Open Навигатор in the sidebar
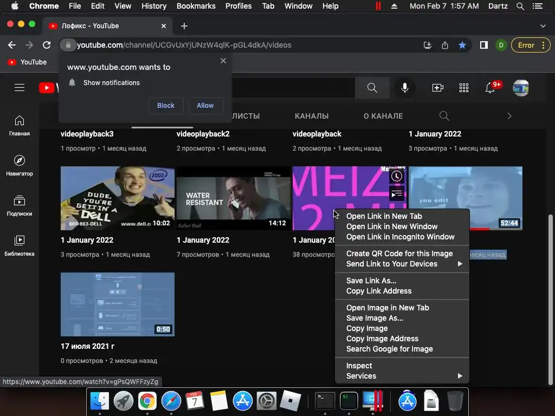Viewport: 555px width, 416px height. click(x=20, y=166)
